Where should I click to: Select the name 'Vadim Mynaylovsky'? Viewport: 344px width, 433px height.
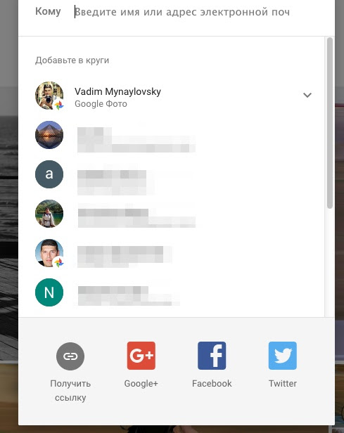click(117, 91)
